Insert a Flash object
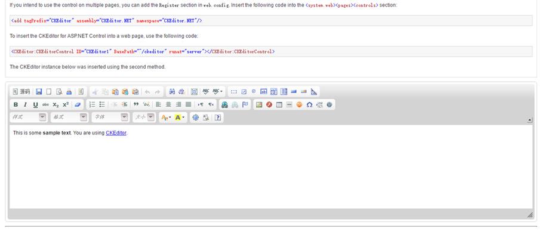Image resolution: width=542 pixels, height=231 pixels. click(269, 104)
